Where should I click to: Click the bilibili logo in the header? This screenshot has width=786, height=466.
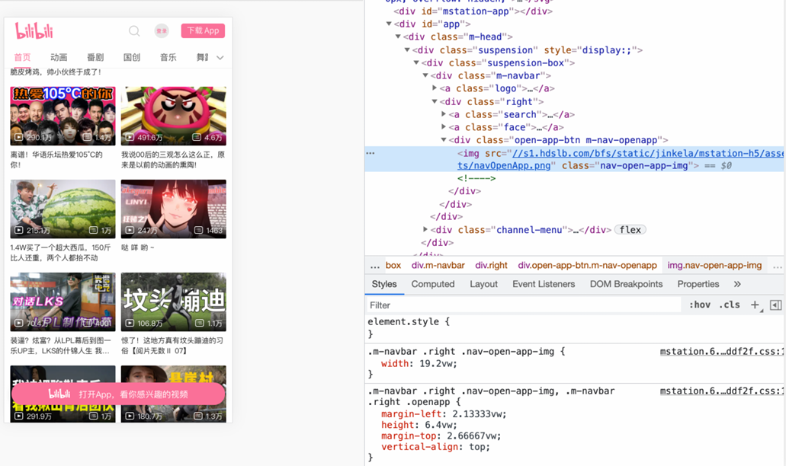[34, 31]
